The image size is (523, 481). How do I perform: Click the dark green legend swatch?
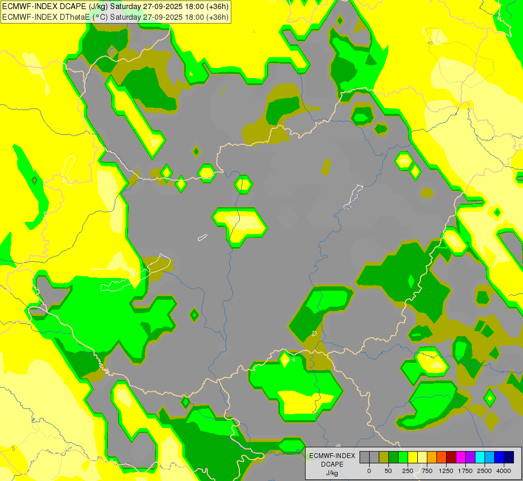tap(393, 457)
